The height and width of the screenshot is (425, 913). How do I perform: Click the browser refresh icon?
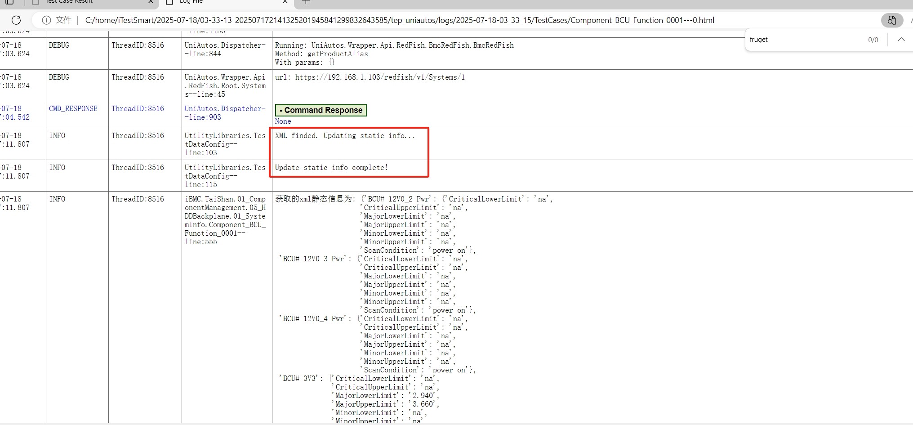pos(16,20)
